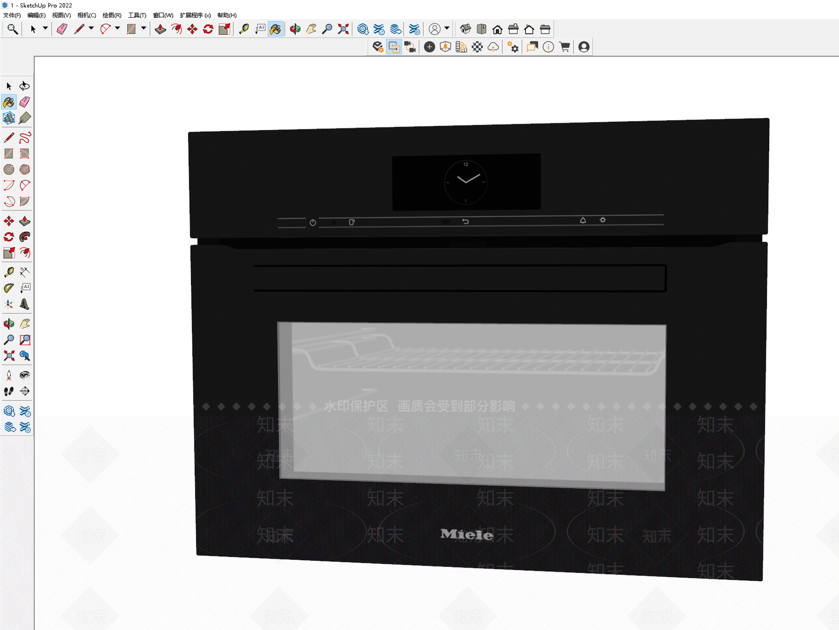Screen dimensions: 839x630
Task: Select the Section Plane tool
Action: pyautogui.click(x=25, y=391)
